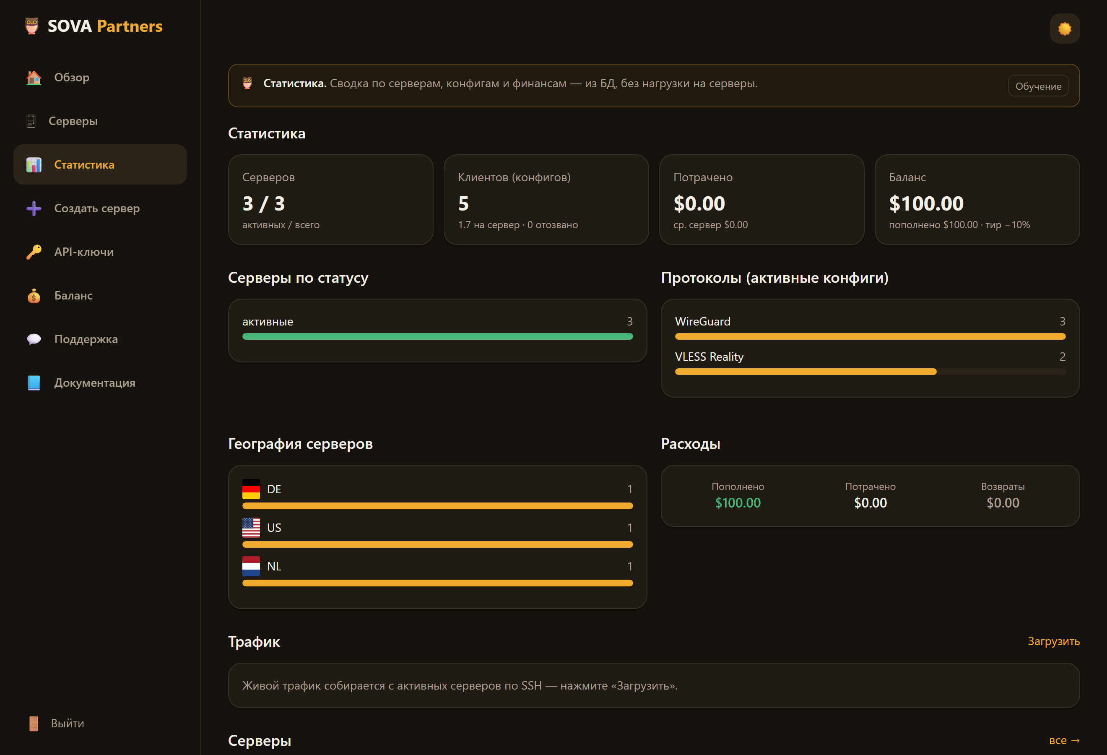Click the green Пополнено $100.00 value

(x=738, y=503)
